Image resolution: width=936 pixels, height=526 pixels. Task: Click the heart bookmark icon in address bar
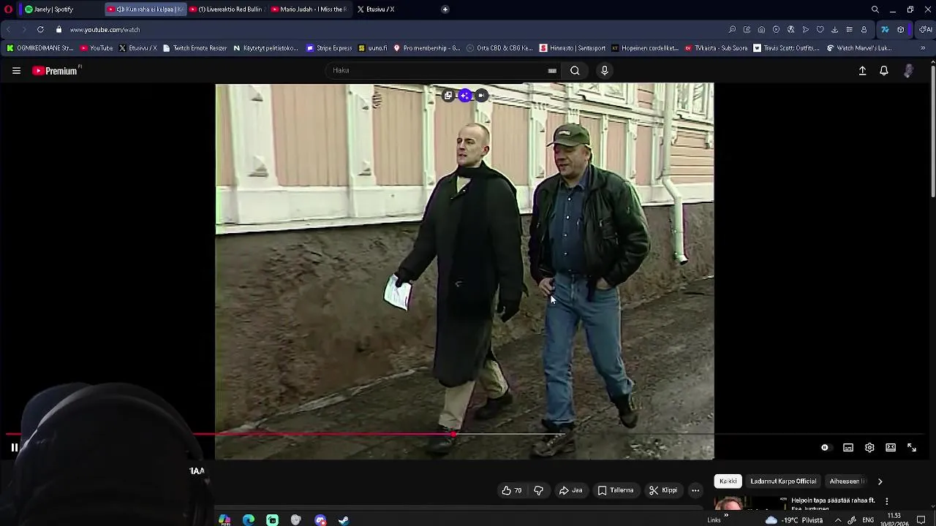820,30
